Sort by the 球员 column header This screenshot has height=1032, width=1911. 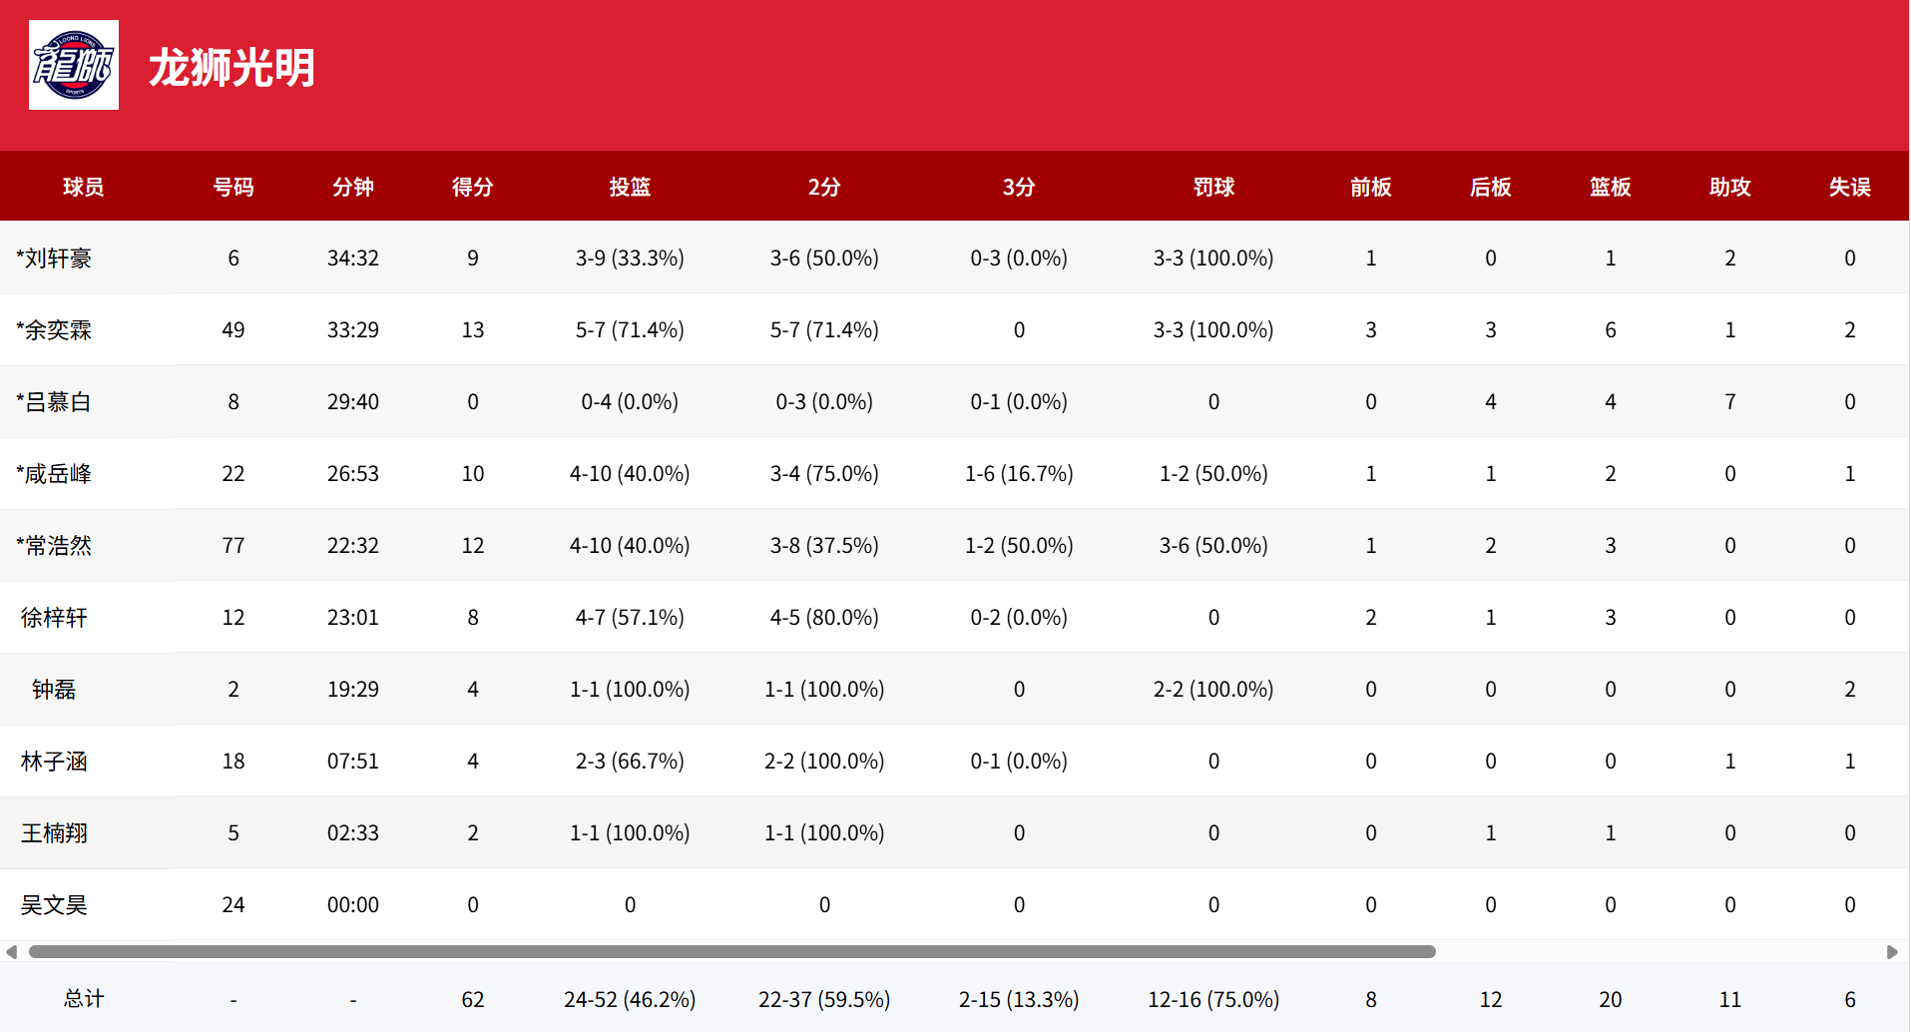83,187
